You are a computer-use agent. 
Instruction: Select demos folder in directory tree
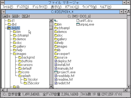tap(19, 39)
